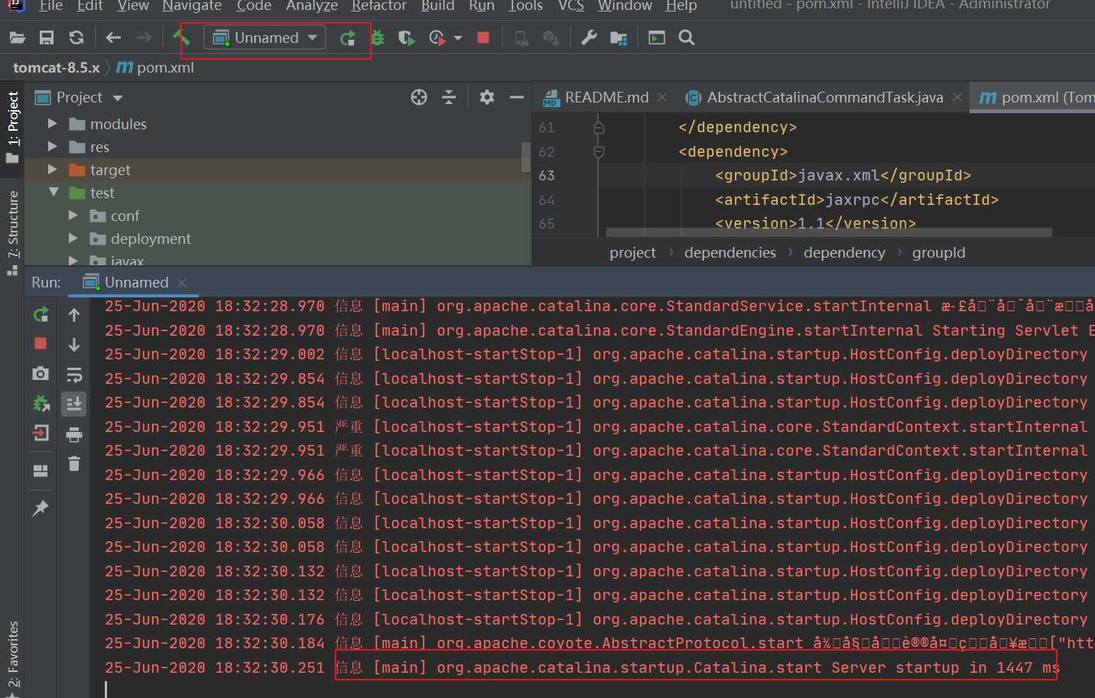
Task: Open the Navigate menu
Action: pos(192,5)
